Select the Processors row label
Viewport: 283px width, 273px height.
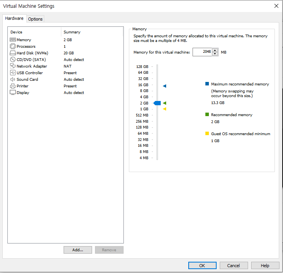[26, 46]
